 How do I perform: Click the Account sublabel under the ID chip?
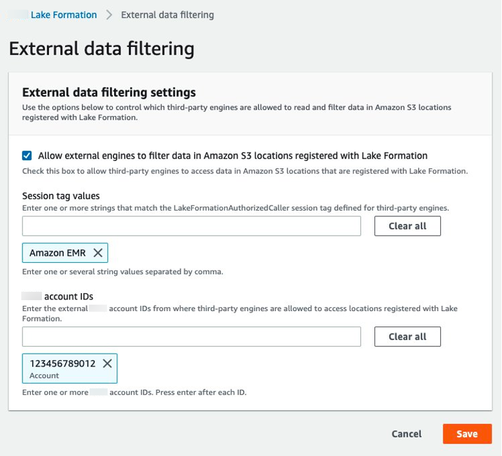(x=44, y=375)
